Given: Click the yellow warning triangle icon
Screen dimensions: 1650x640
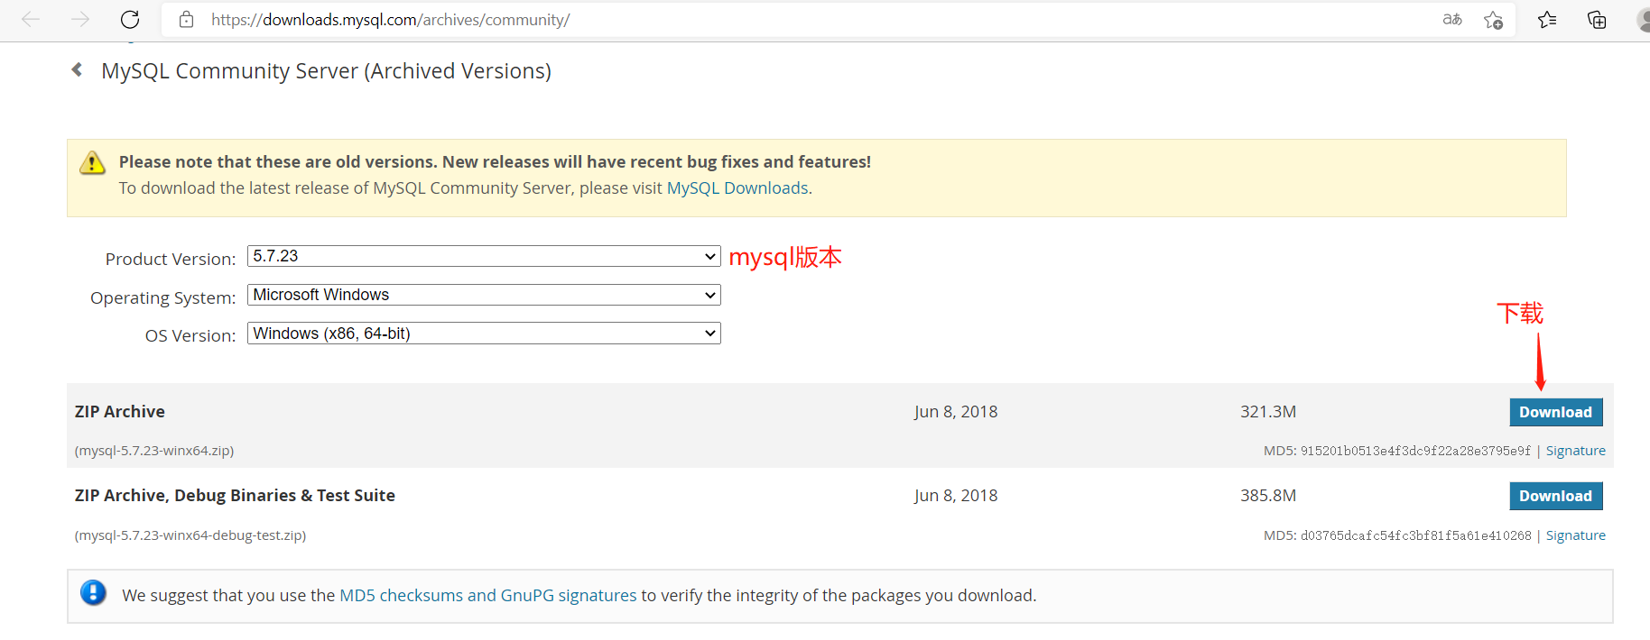Looking at the screenshot, I should [x=92, y=163].
